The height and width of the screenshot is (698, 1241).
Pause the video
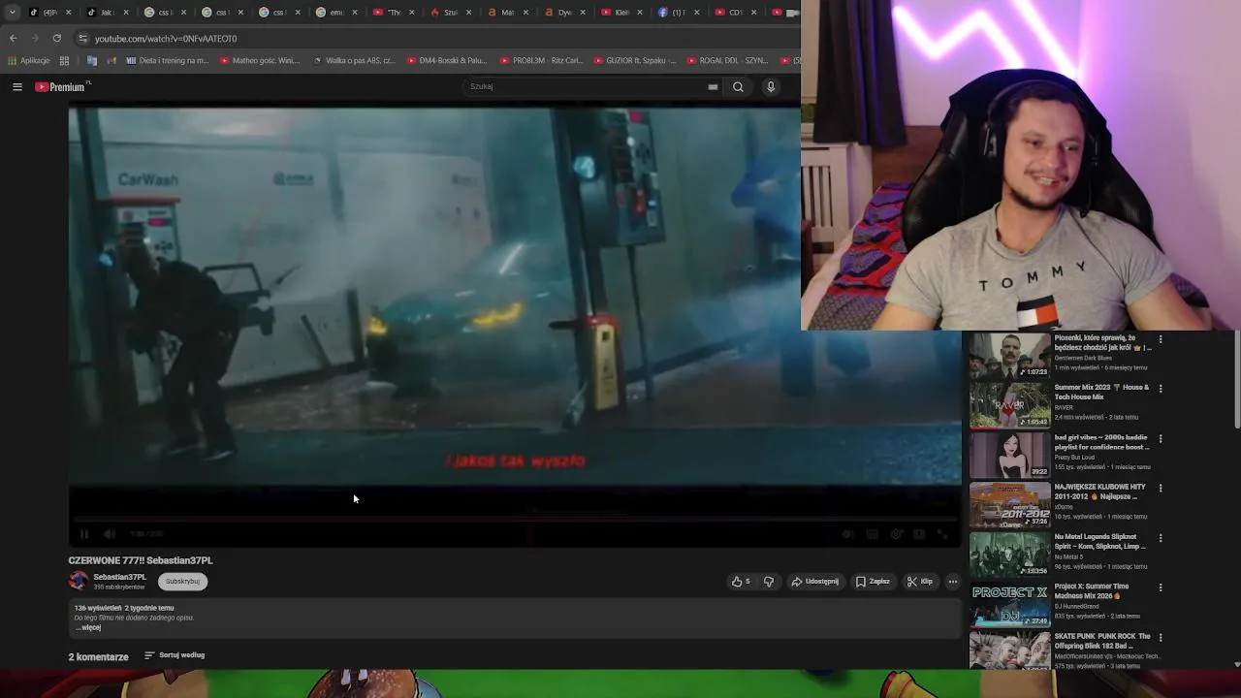coord(84,534)
